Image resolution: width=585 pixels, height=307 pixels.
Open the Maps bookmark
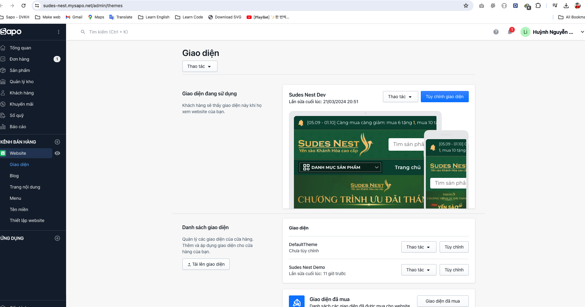coord(96,17)
